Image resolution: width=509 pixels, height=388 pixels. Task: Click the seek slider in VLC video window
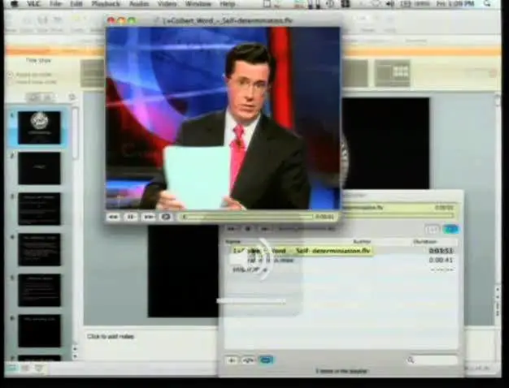(x=247, y=217)
